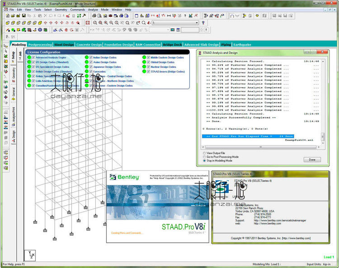The width and height of the screenshot is (339, 268).
Task: Switch to the Postprocessing tab
Action: pos(40,45)
